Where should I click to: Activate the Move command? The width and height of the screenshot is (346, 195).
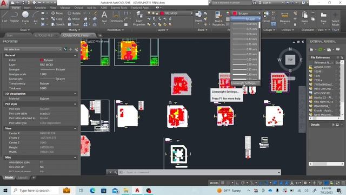57,13
